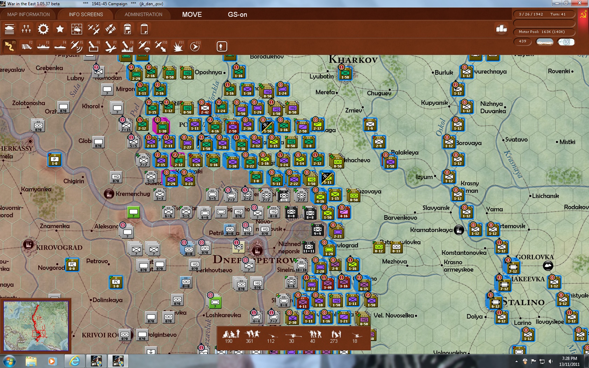The width and height of the screenshot is (589, 368).
Task: Select F4 amphibious transport mode
Action: pyautogui.click(x=60, y=46)
